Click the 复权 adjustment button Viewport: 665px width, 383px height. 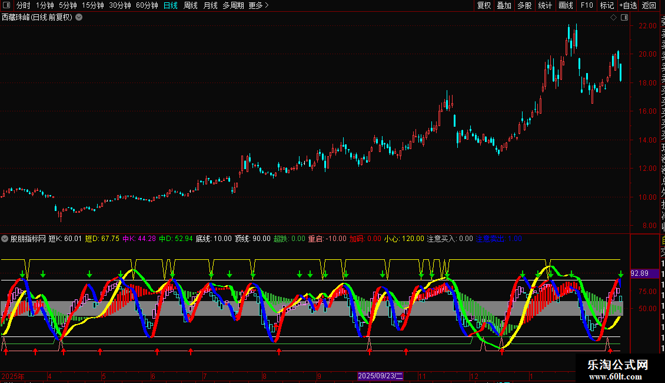484,6
